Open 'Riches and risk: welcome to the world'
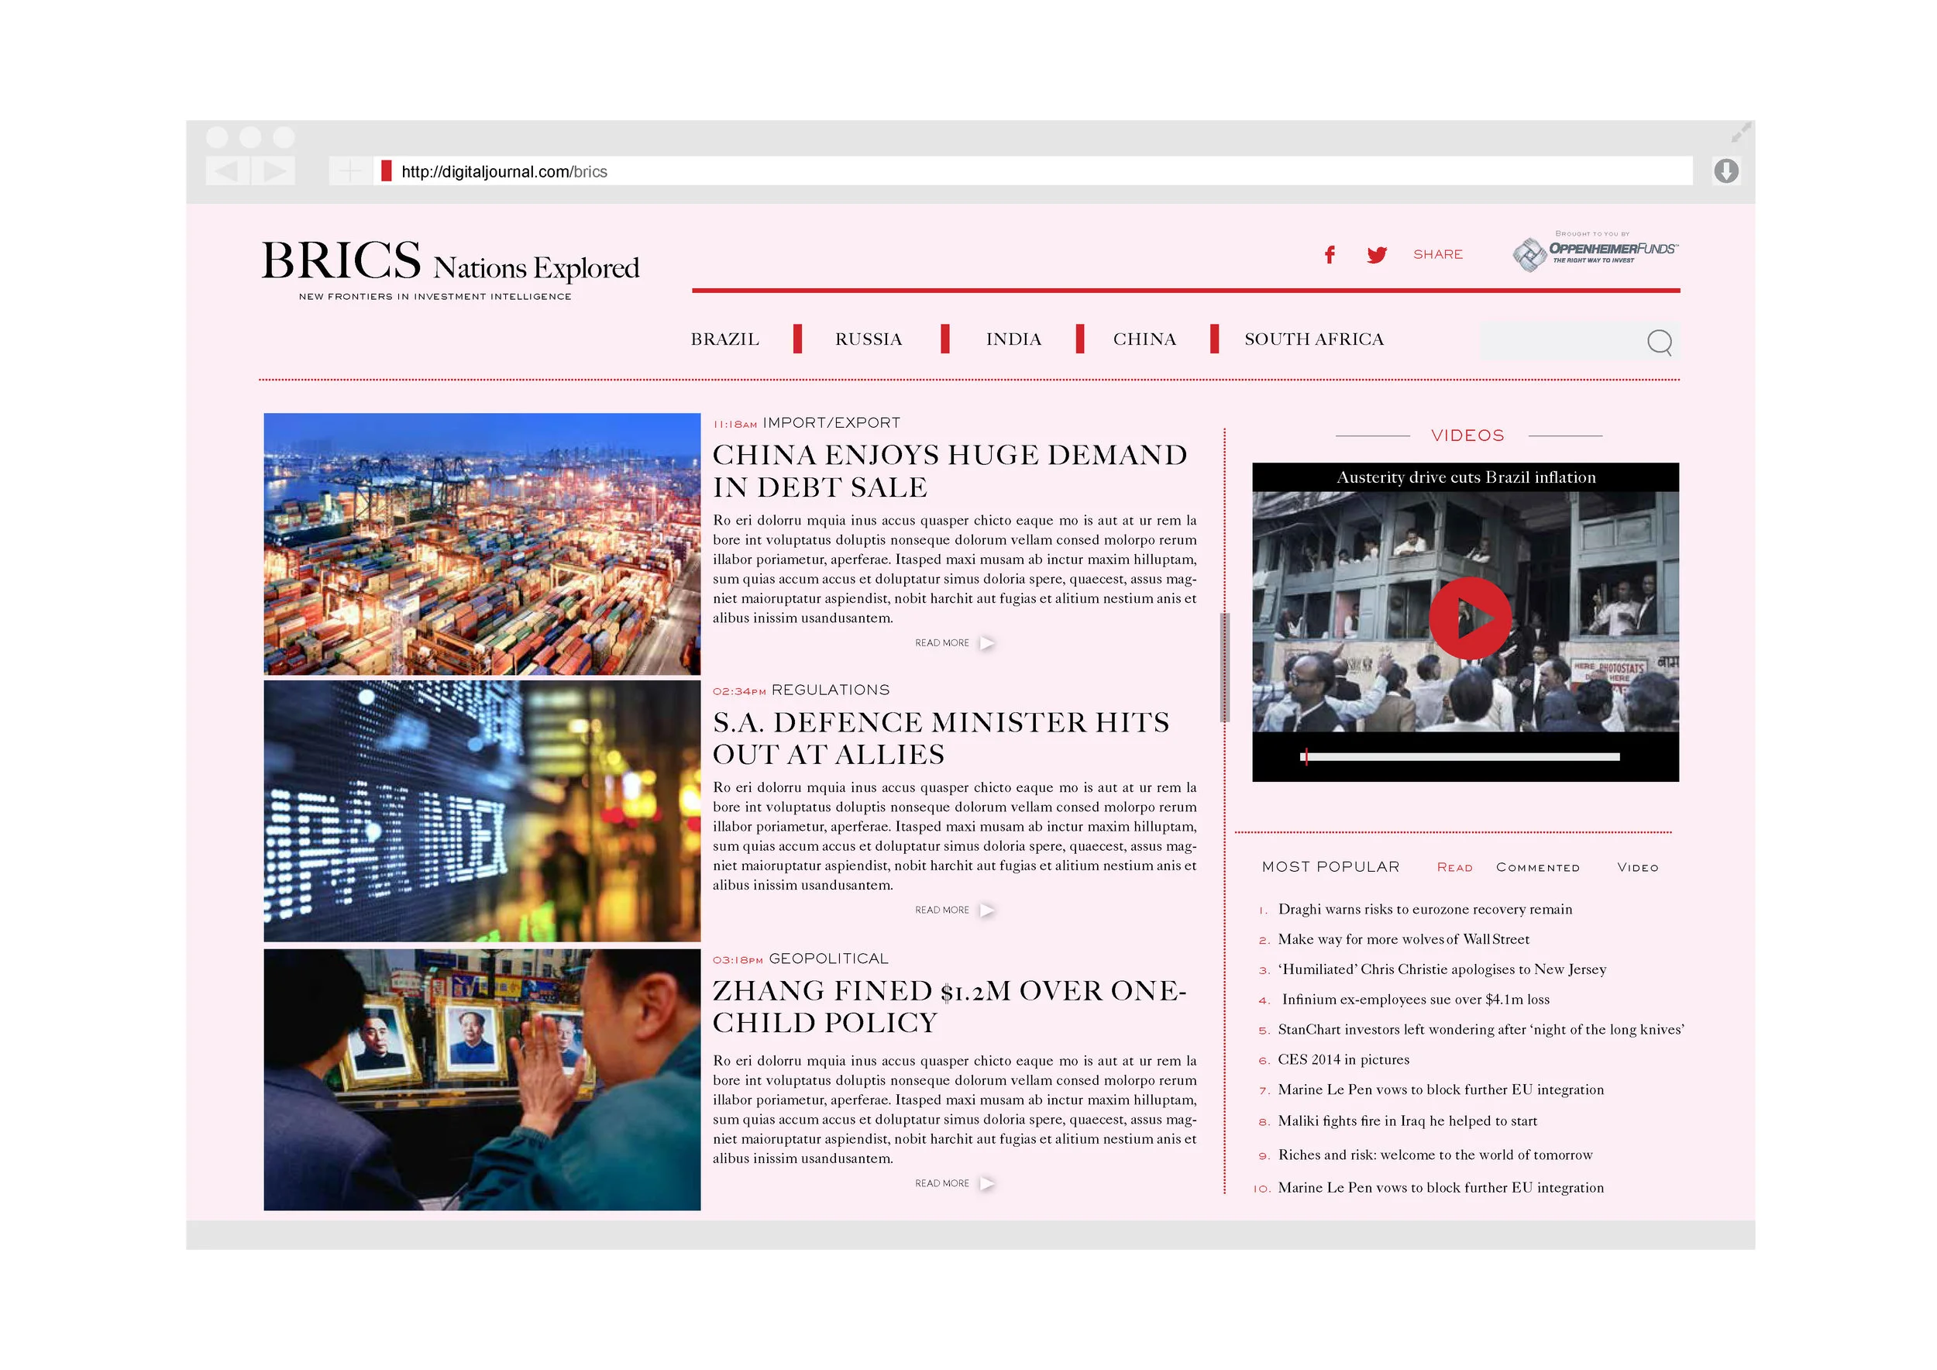 [x=1435, y=1155]
